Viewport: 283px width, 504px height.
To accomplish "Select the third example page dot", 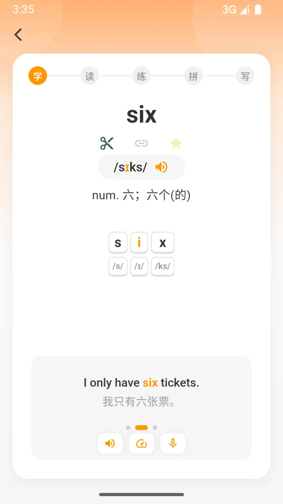I will (155, 427).
